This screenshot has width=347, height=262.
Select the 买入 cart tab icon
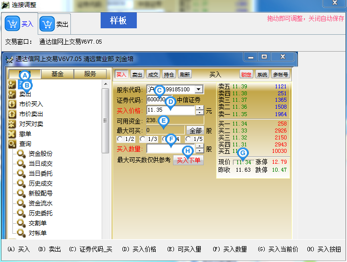pyautogui.click(x=12, y=23)
